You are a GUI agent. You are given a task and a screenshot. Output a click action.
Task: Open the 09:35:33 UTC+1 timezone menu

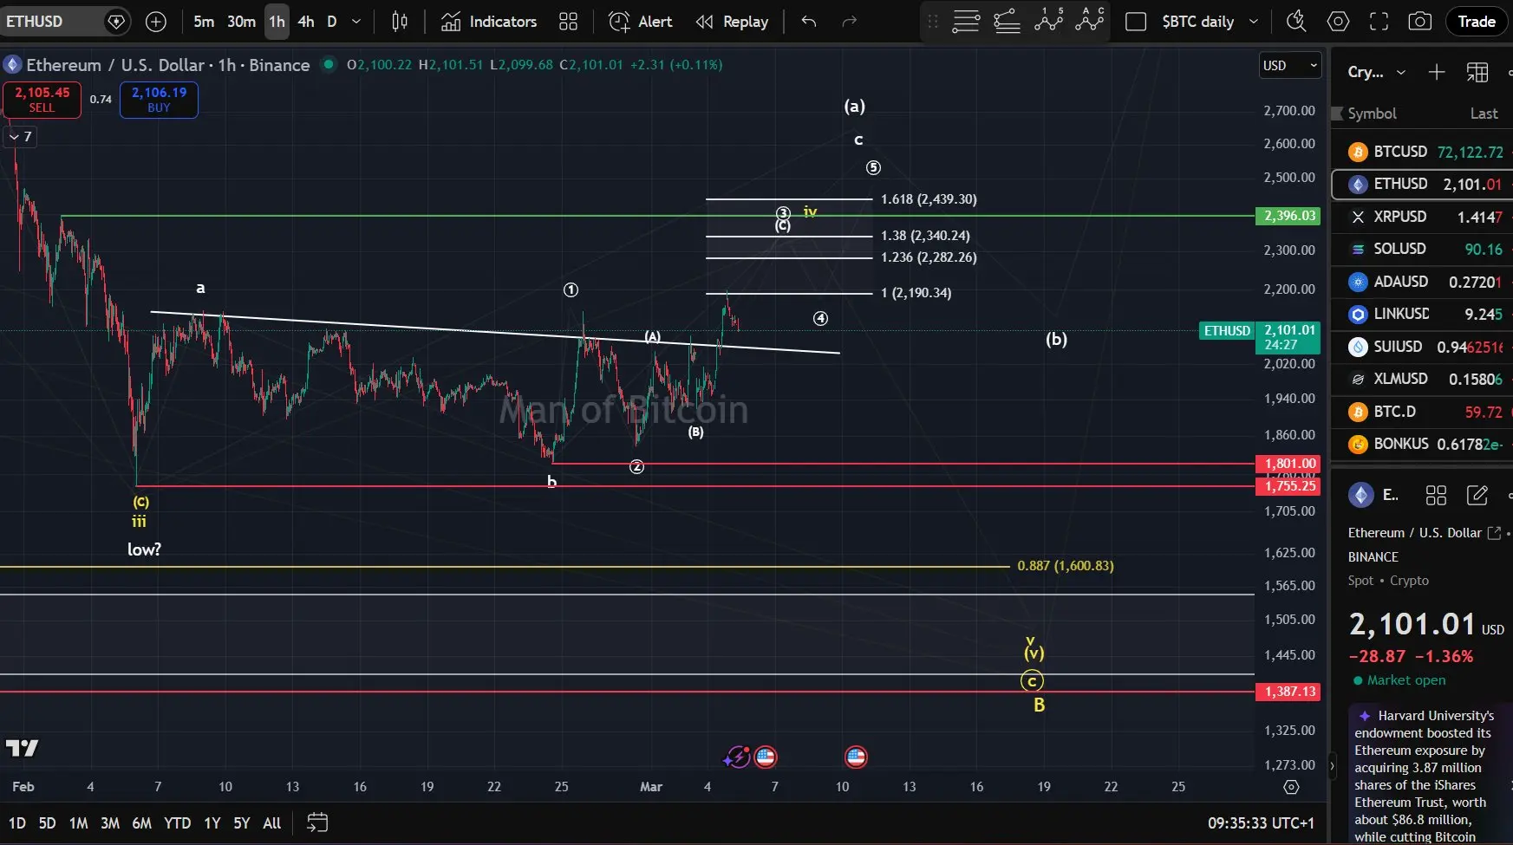click(x=1261, y=823)
